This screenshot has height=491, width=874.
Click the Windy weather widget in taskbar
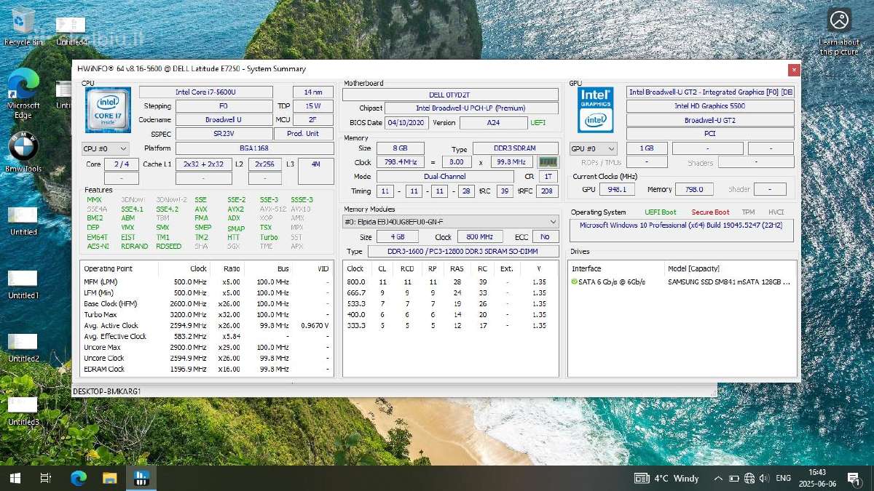point(666,478)
